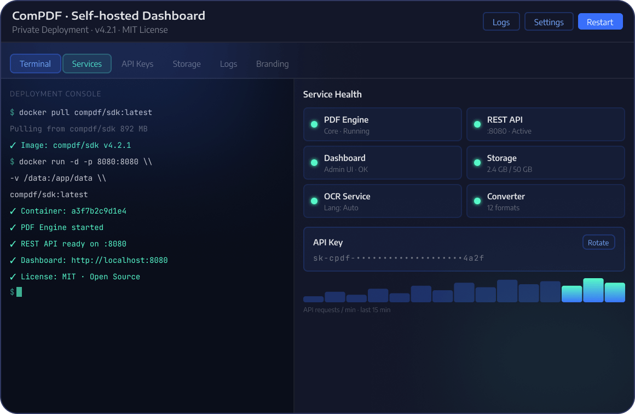This screenshot has width=635, height=414.
Task: Click the PDF Engine status dot
Action: (x=314, y=124)
